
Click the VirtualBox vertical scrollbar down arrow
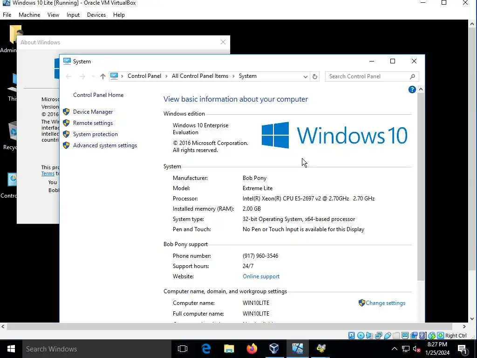coord(472,319)
